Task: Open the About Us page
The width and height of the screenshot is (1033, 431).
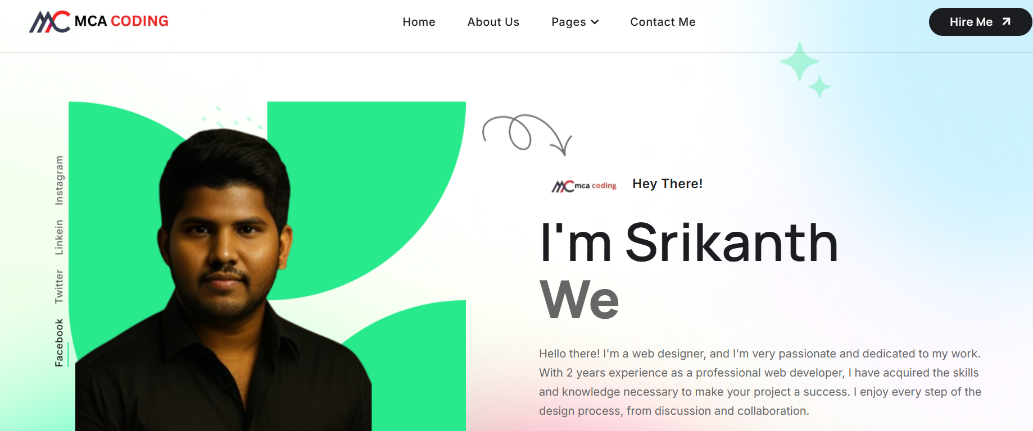Action: (x=493, y=22)
